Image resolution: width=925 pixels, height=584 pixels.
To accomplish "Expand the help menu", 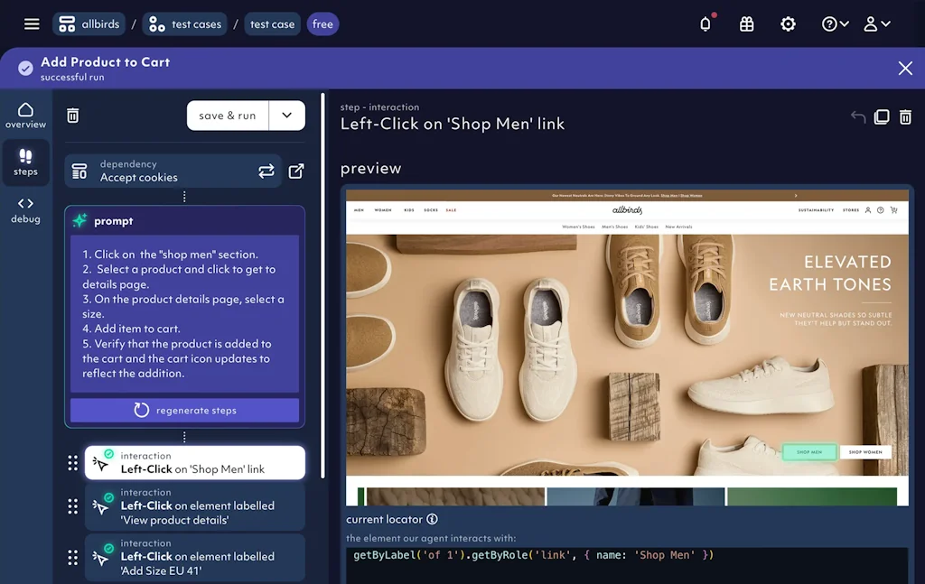I will coord(835,24).
